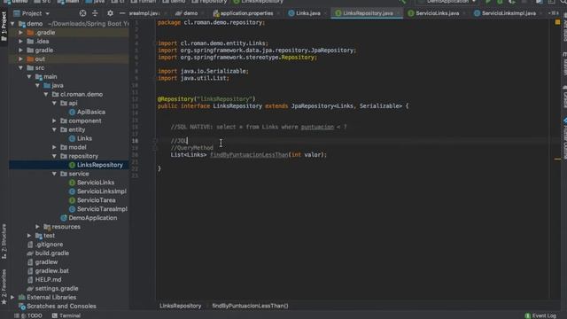Expand the .gradle folder
567x319 pixels.
coord(20,33)
